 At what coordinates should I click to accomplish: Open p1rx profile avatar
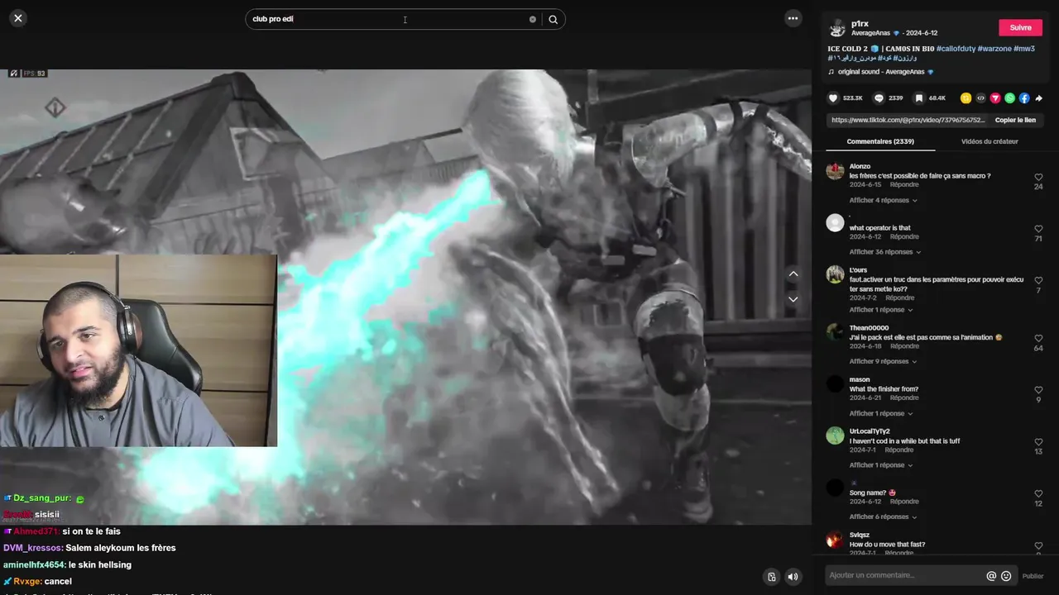tap(837, 27)
